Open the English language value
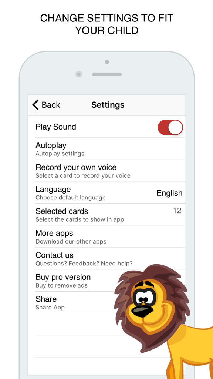The height and width of the screenshot is (379, 213). (x=169, y=193)
